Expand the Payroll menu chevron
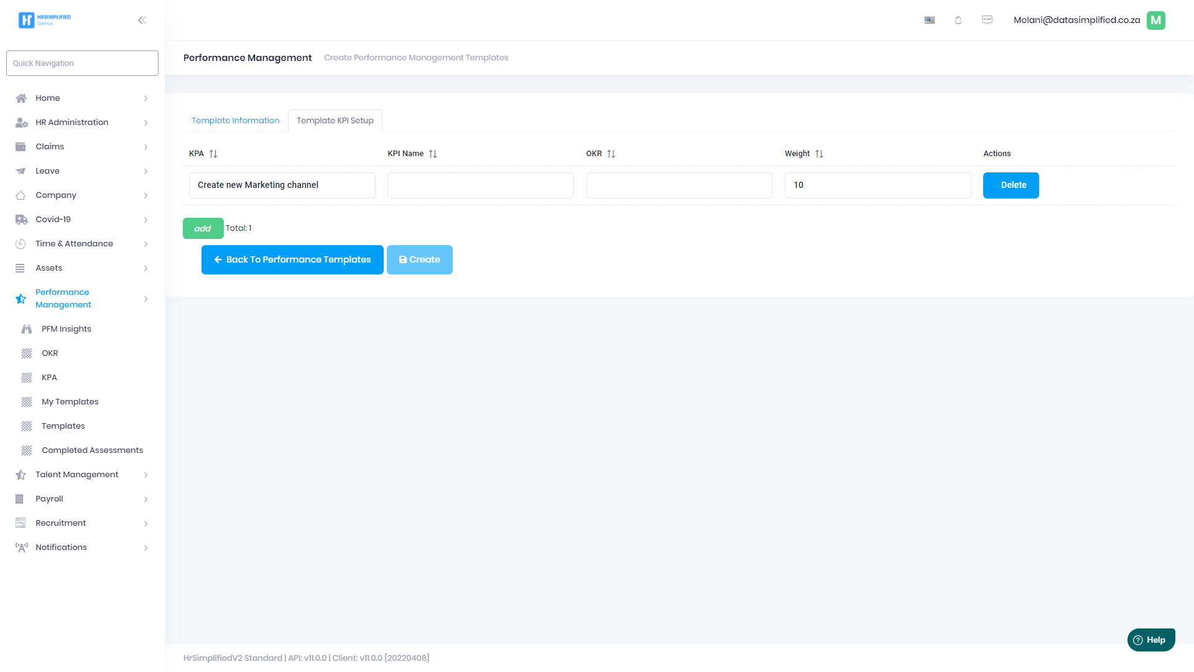 click(x=146, y=499)
